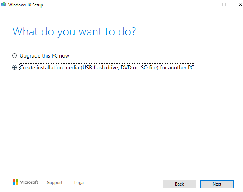Open the Legal link
Viewport: 243px width, 192px height.
[x=79, y=183]
